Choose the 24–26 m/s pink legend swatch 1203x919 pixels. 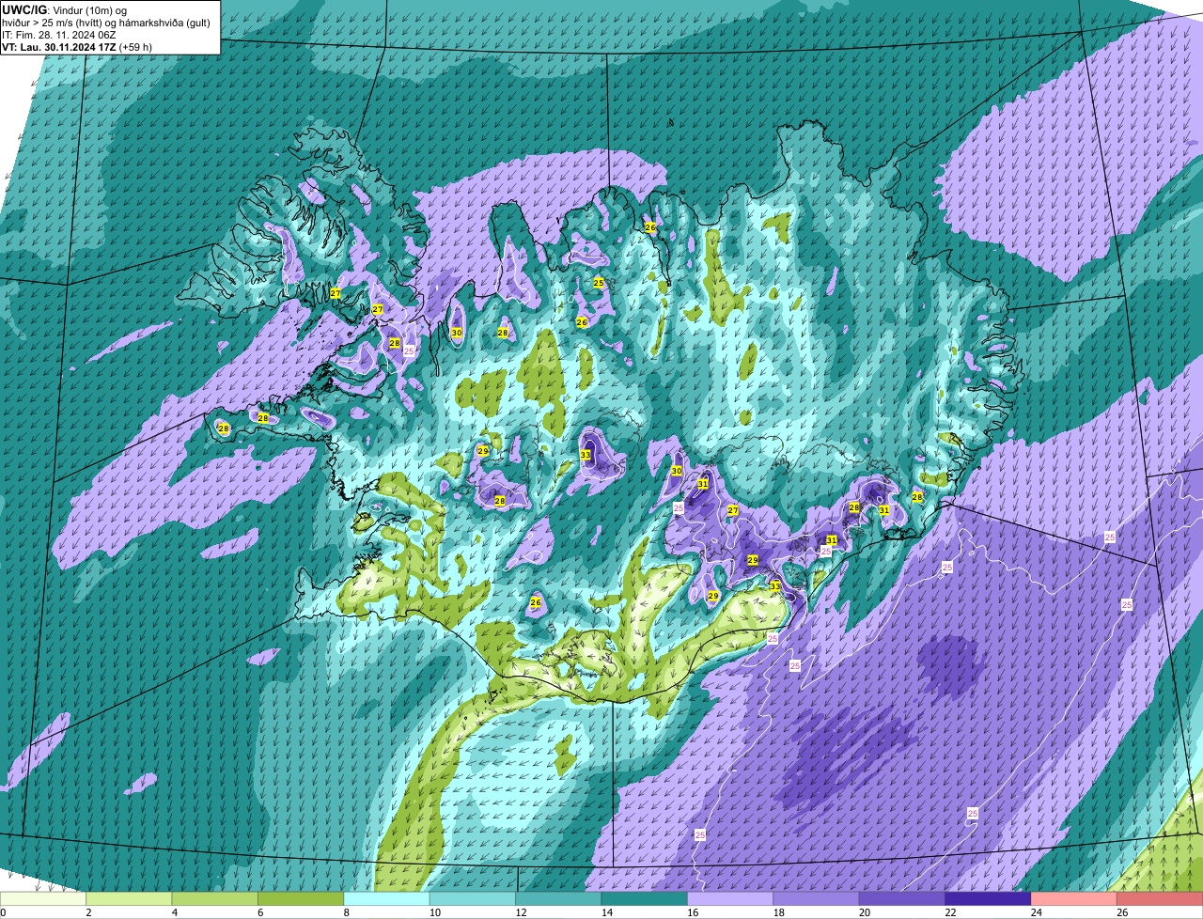coord(1074,898)
